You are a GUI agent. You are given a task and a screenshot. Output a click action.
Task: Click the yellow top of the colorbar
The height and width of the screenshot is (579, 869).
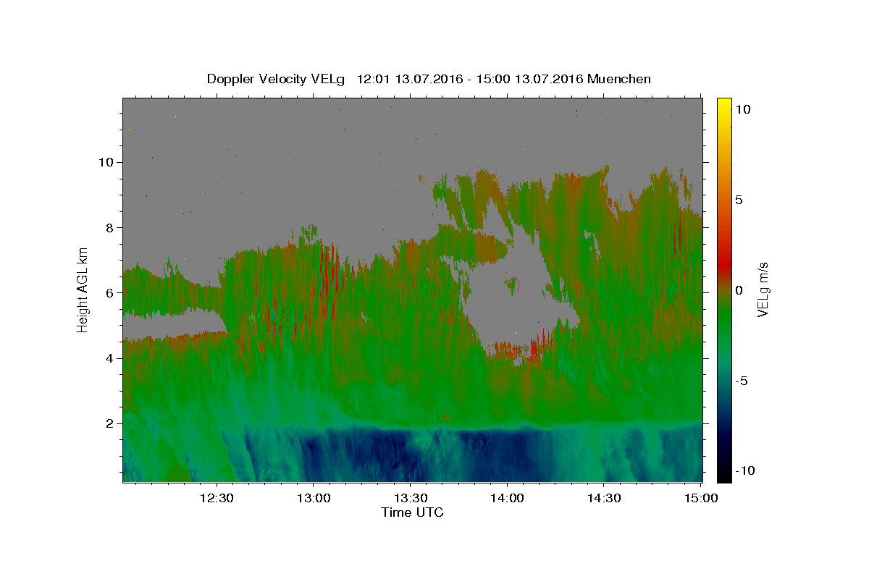coord(723,105)
